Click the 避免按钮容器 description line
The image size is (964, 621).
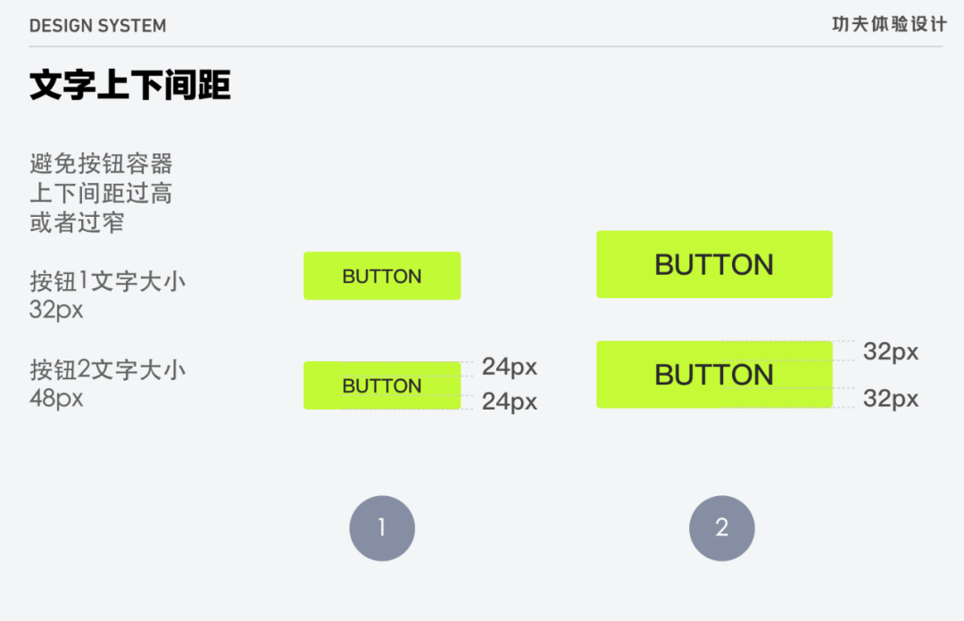tap(102, 164)
